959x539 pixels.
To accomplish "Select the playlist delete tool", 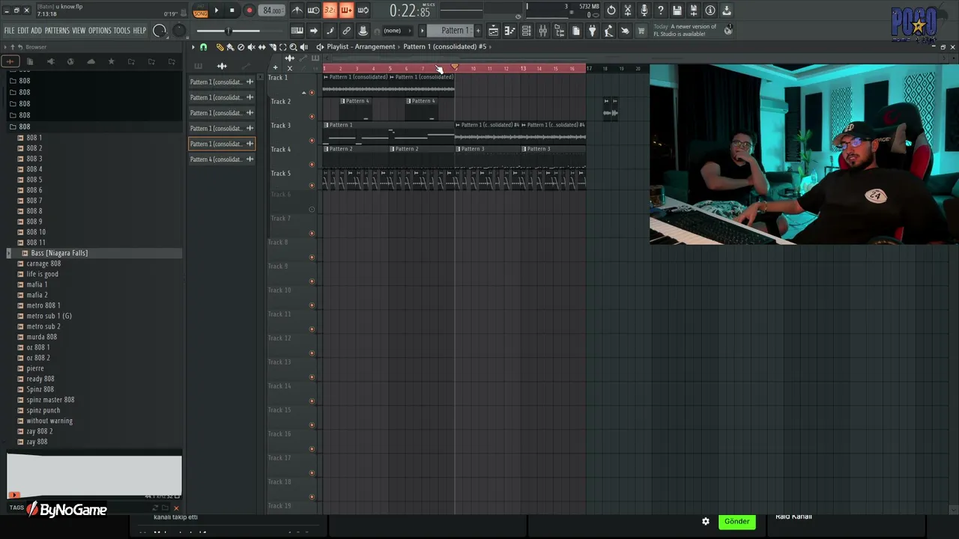I will (x=240, y=47).
